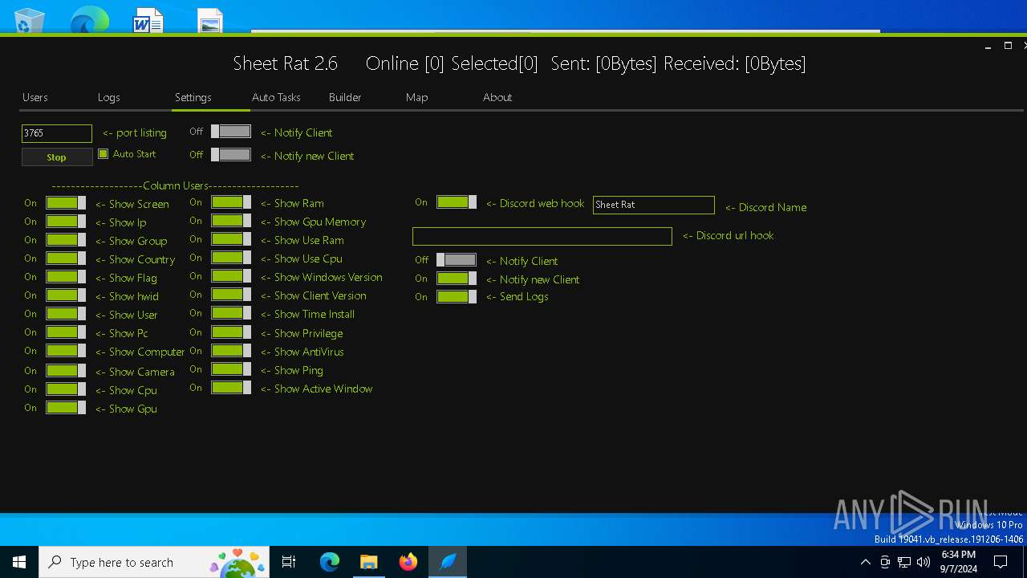Open the volume control in system tray
Screen dimensions: 1027x578
tap(923, 562)
